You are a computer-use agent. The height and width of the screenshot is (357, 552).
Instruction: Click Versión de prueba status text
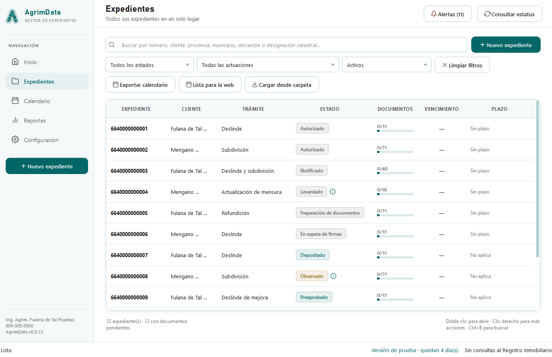415,350
